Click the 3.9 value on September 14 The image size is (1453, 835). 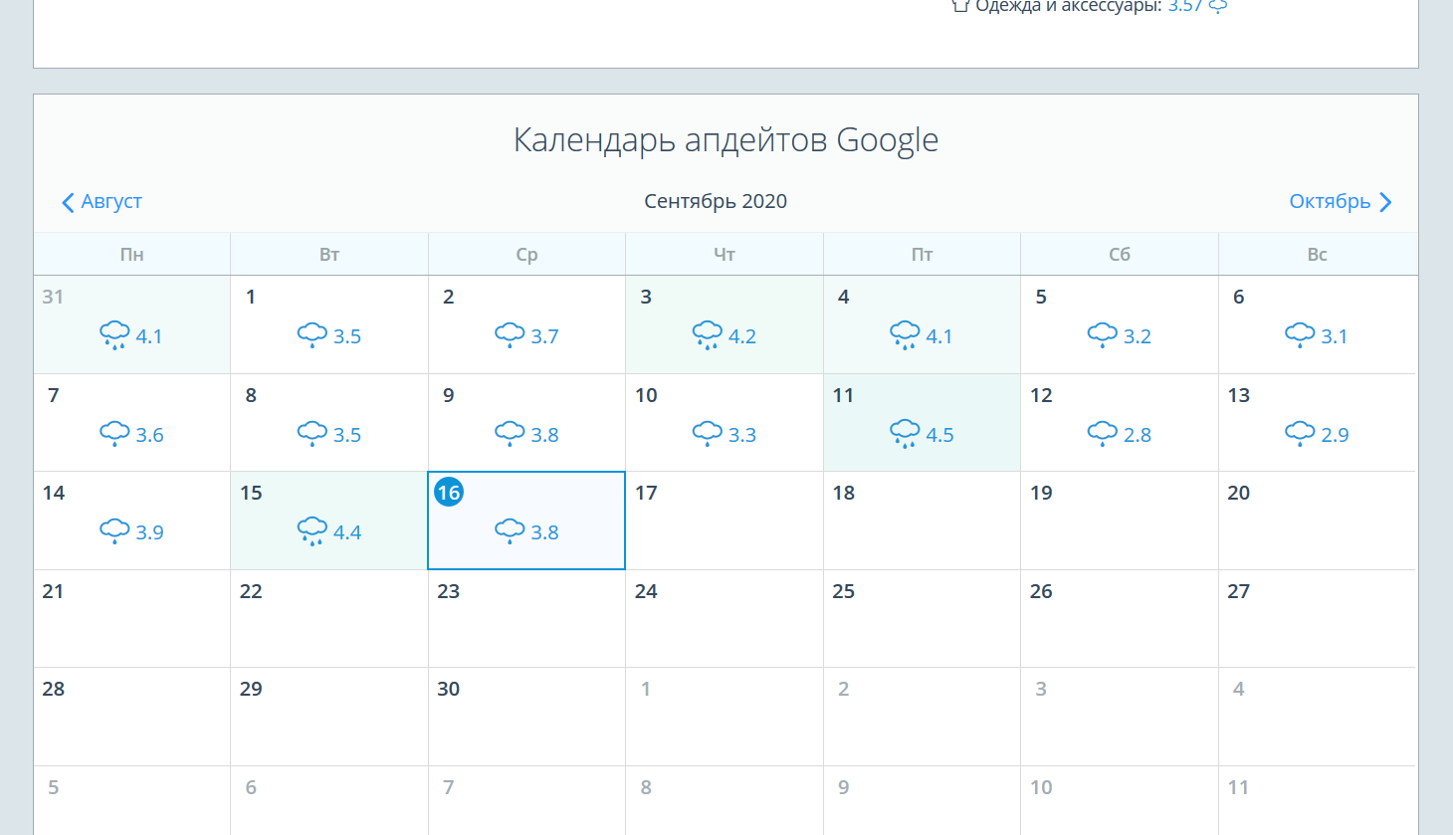click(x=149, y=532)
